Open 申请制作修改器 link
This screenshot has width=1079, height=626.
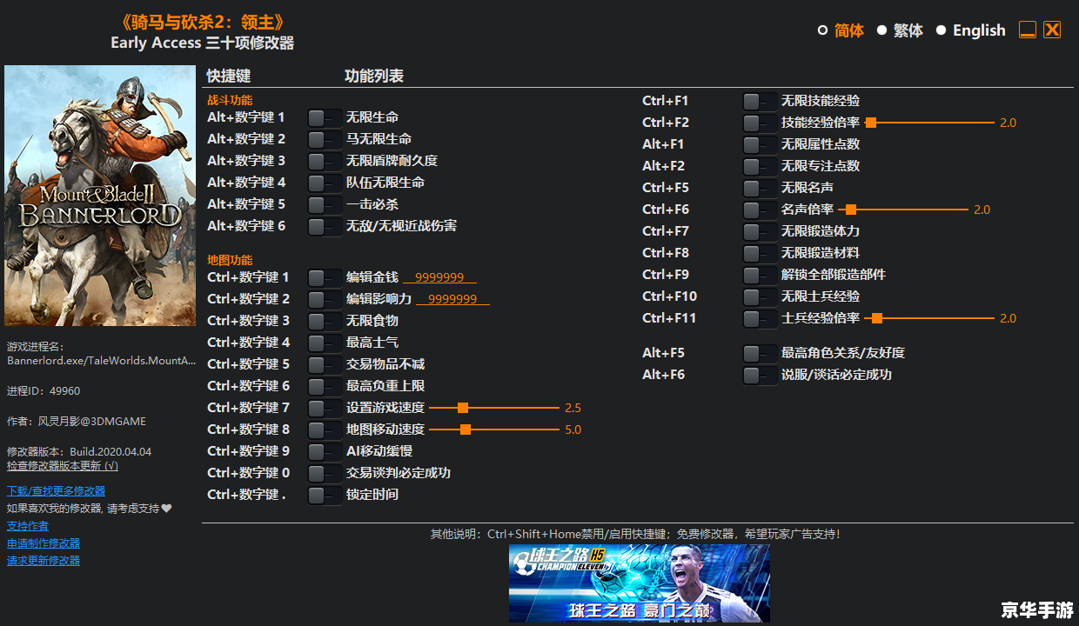point(44,543)
